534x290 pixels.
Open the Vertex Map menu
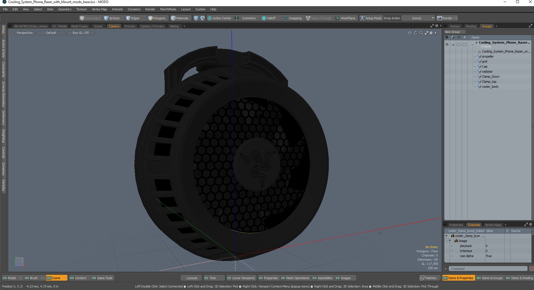tap(99, 9)
